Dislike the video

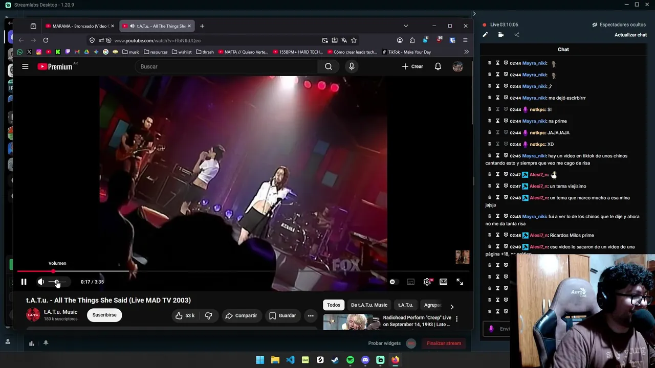[208, 316]
